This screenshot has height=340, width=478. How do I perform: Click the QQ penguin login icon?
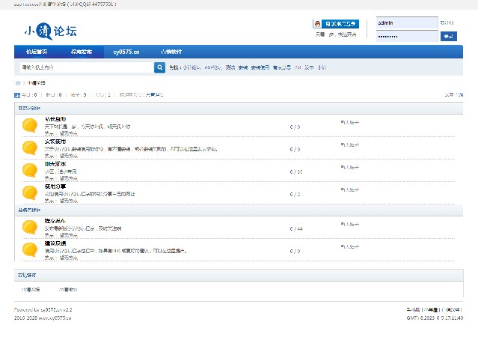317,24
